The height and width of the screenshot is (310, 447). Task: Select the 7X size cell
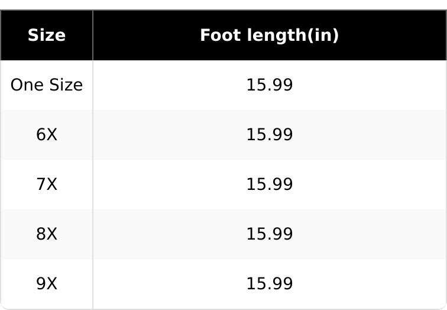coord(47,185)
